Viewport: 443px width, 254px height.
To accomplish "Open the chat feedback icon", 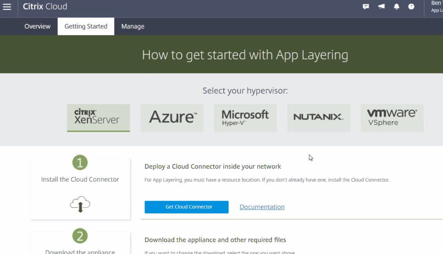I will [366, 7].
